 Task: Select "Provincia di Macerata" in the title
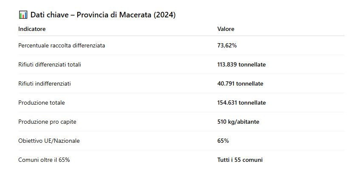click(x=114, y=15)
